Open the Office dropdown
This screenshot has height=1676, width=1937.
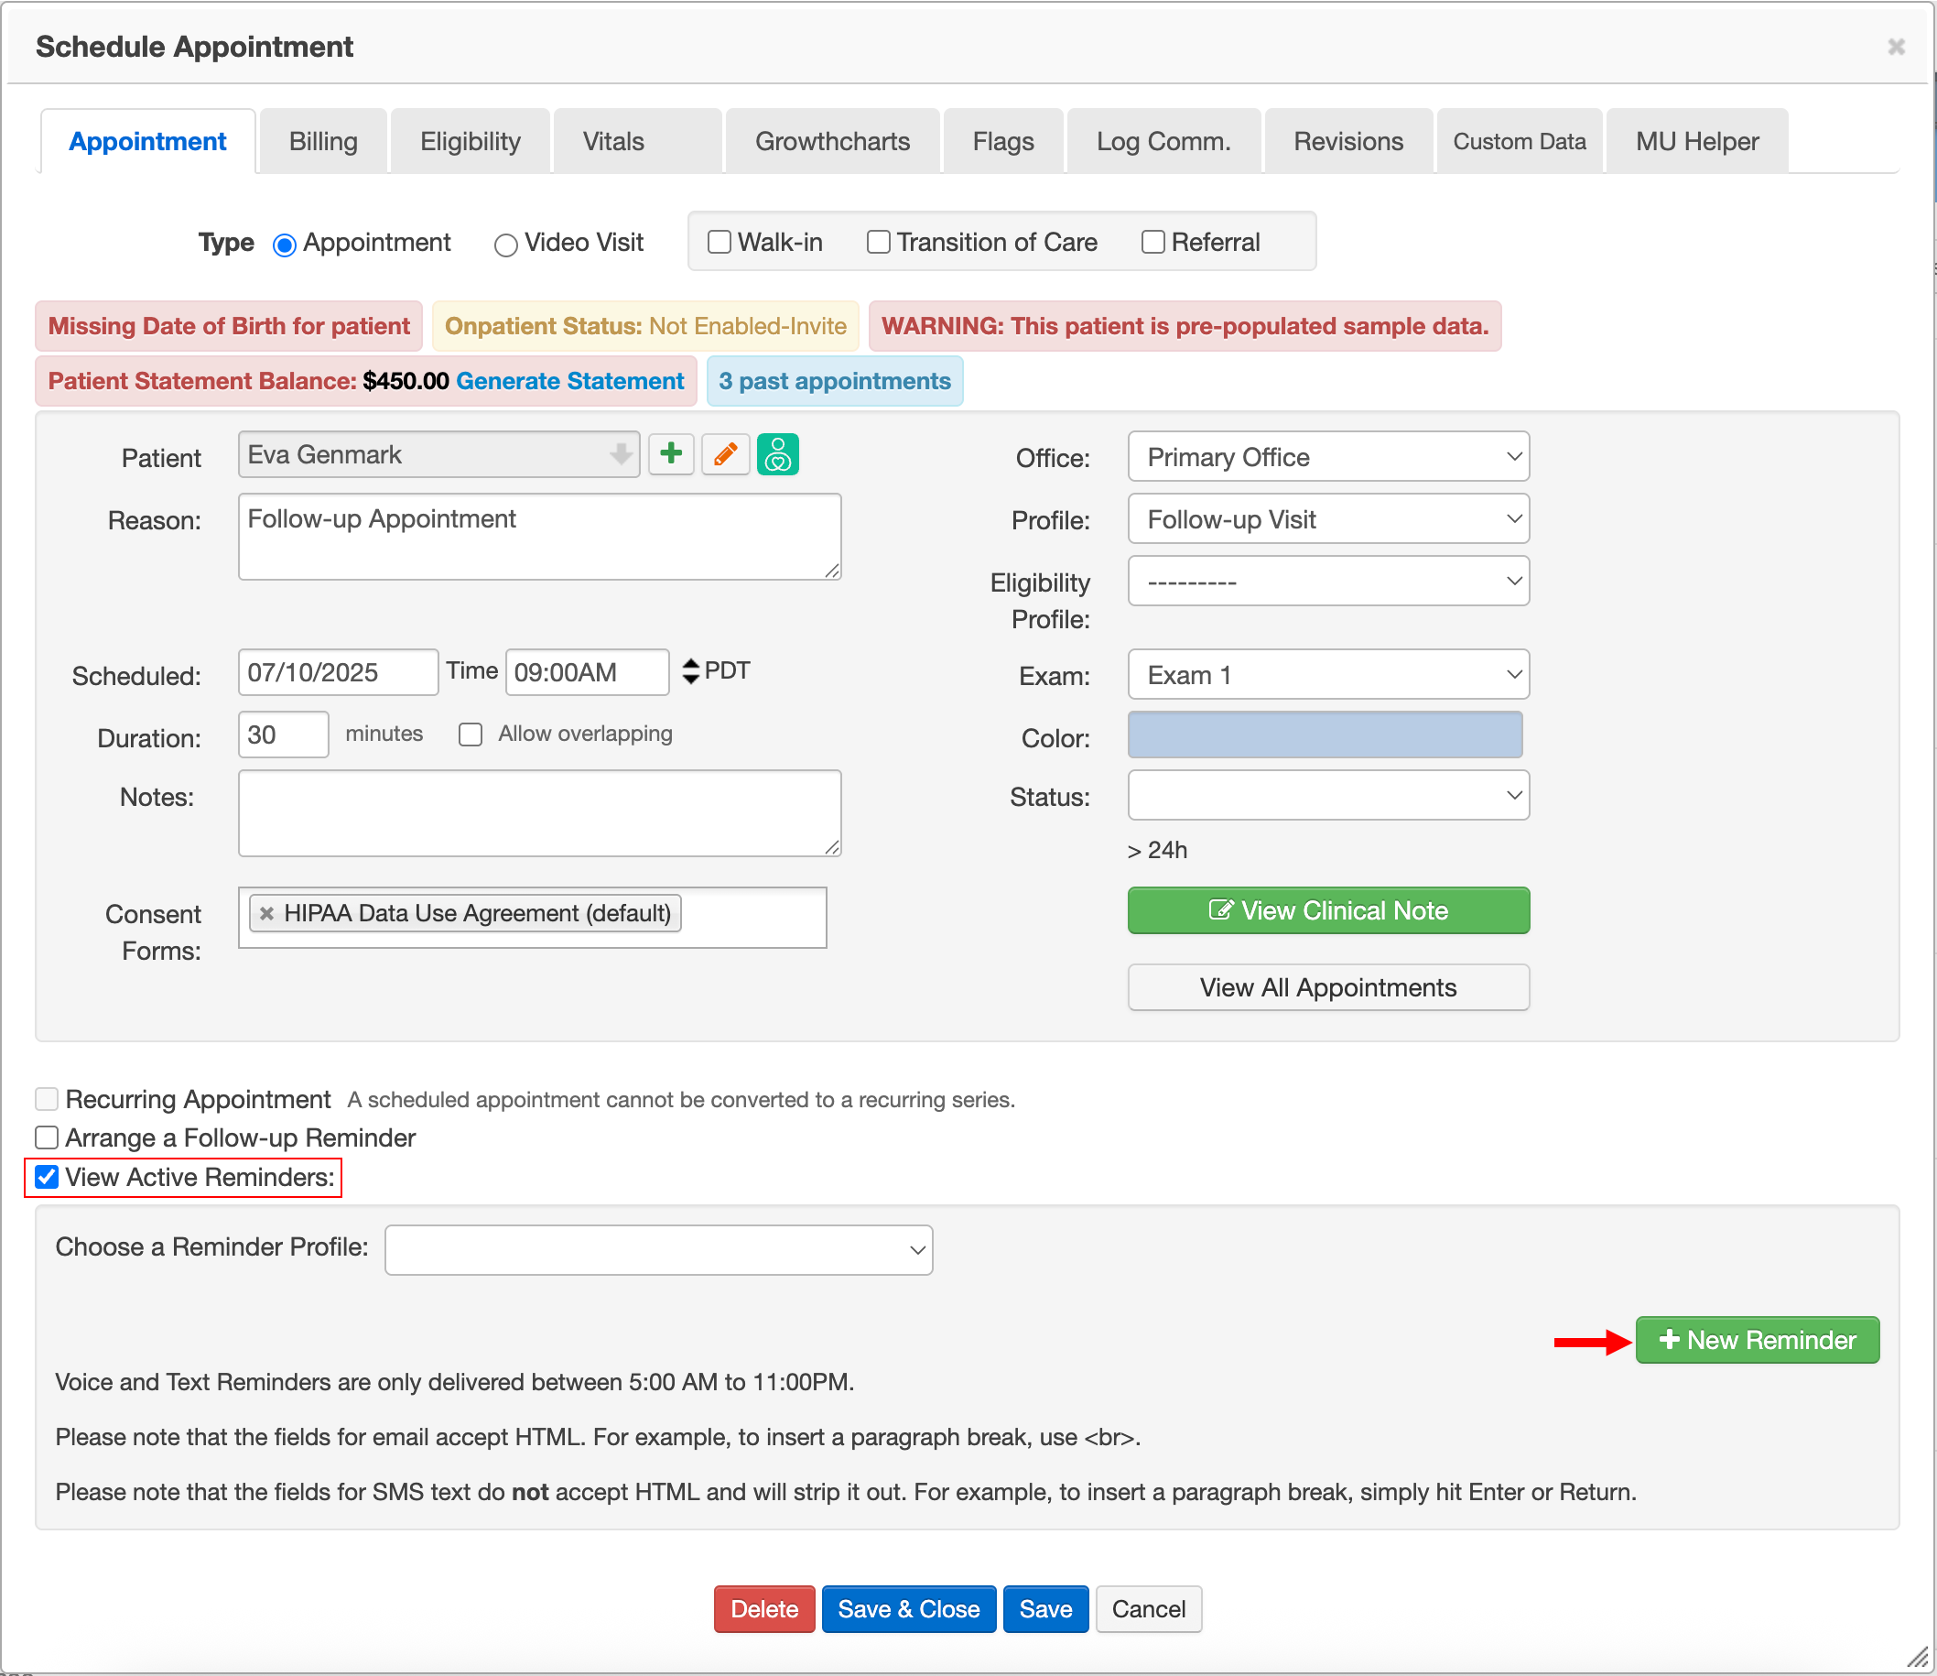(1327, 457)
